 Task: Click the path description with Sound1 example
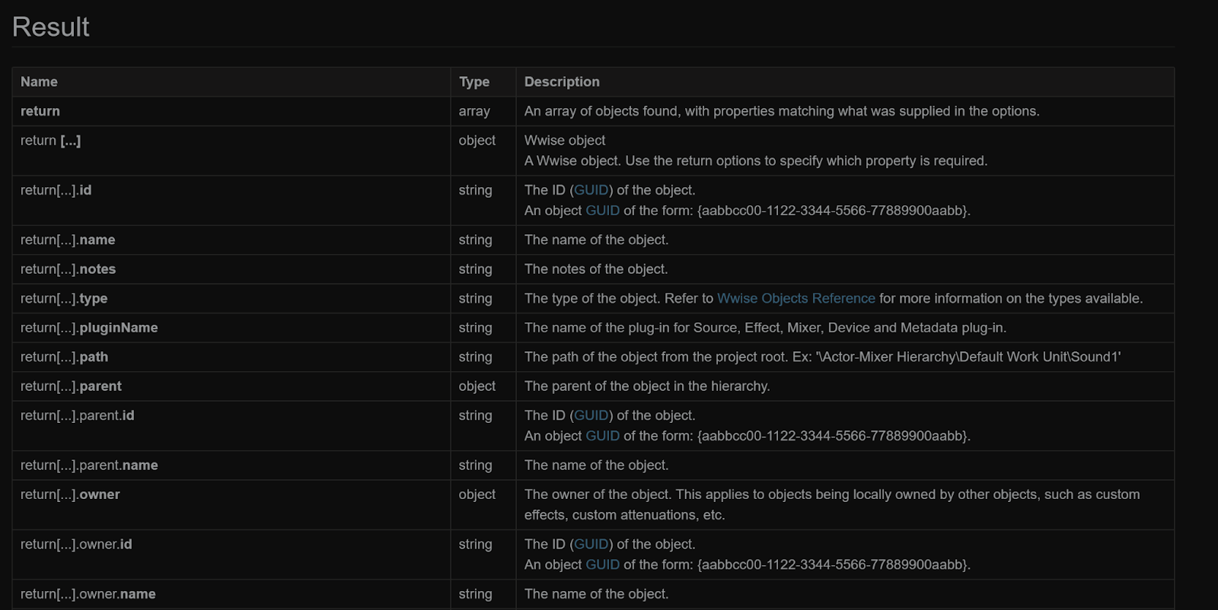pyautogui.click(x=823, y=357)
